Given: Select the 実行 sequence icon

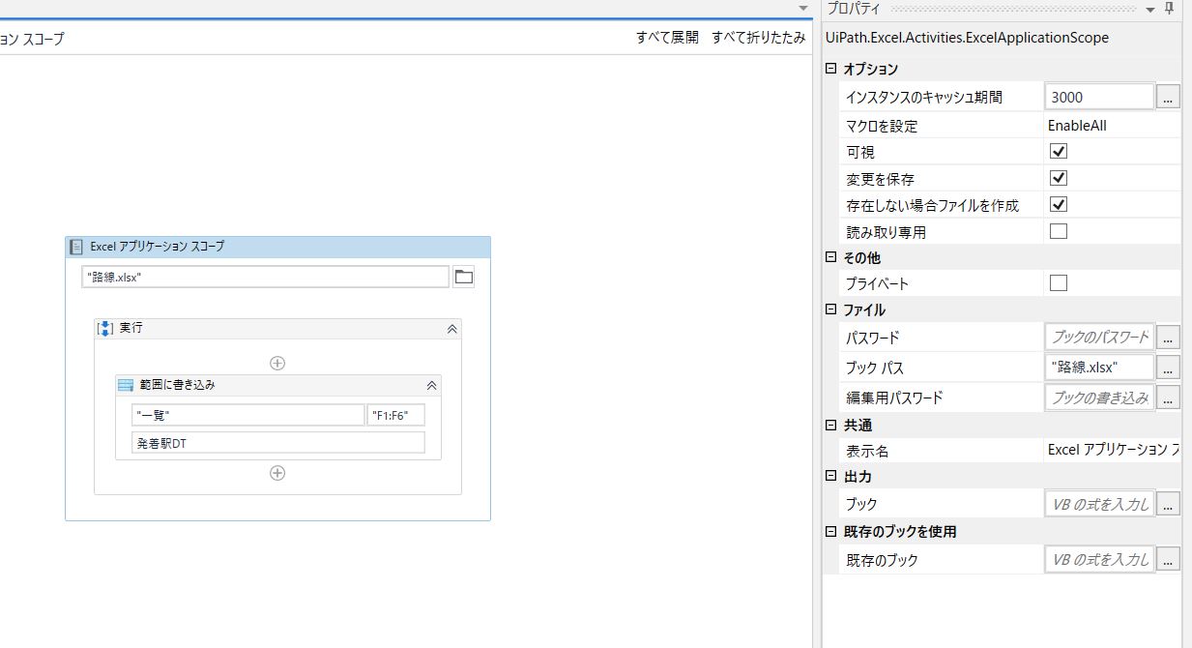Looking at the screenshot, I should (106, 328).
